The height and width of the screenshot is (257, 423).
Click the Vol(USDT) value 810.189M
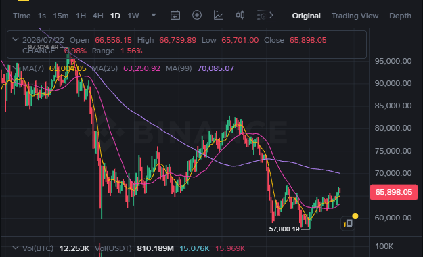click(156, 248)
